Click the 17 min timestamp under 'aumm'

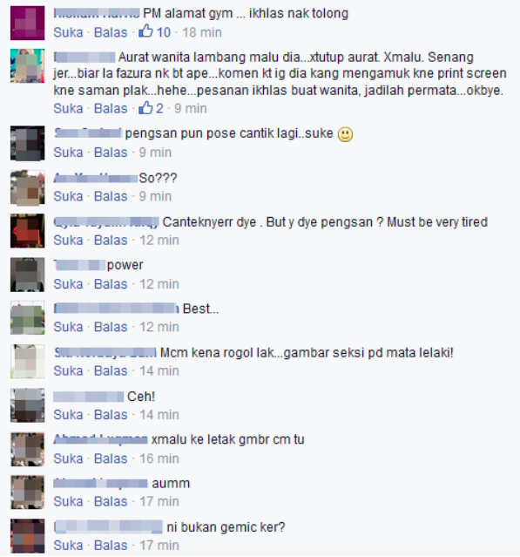159,501
